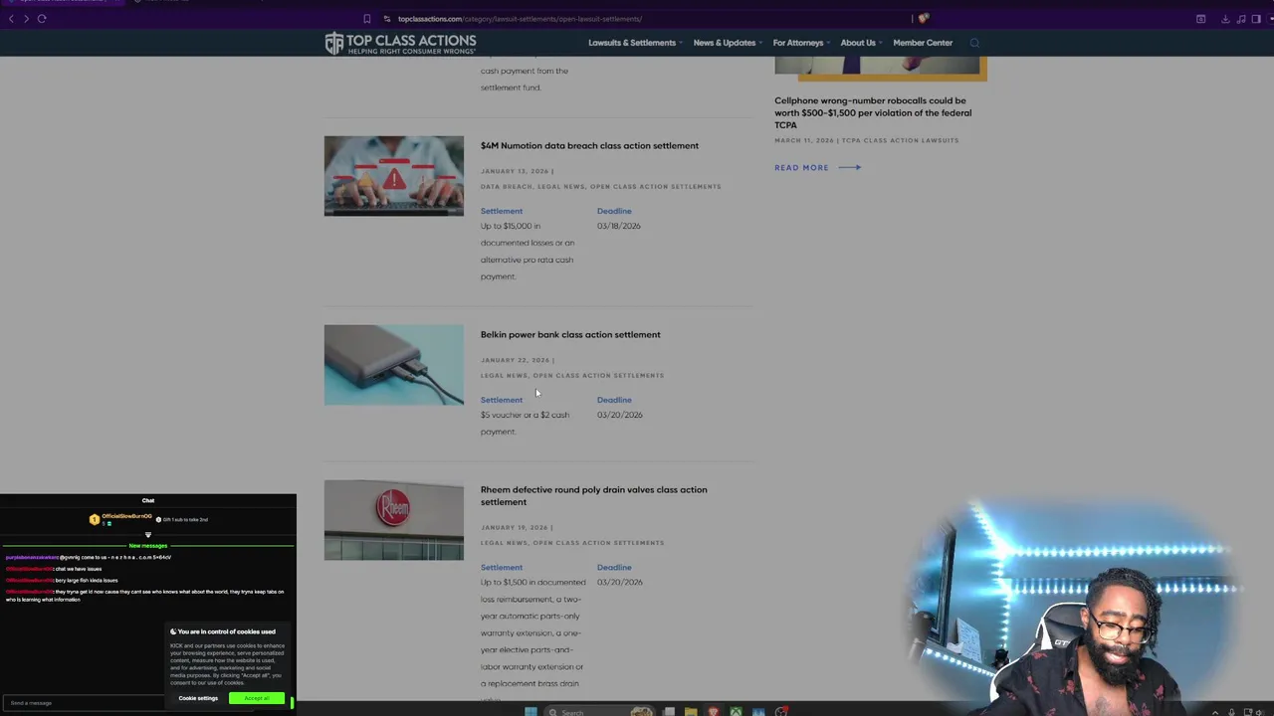The image size is (1274, 716).
Task: Open the Rheem logo thumbnail image
Action: [x=393, y=520]
